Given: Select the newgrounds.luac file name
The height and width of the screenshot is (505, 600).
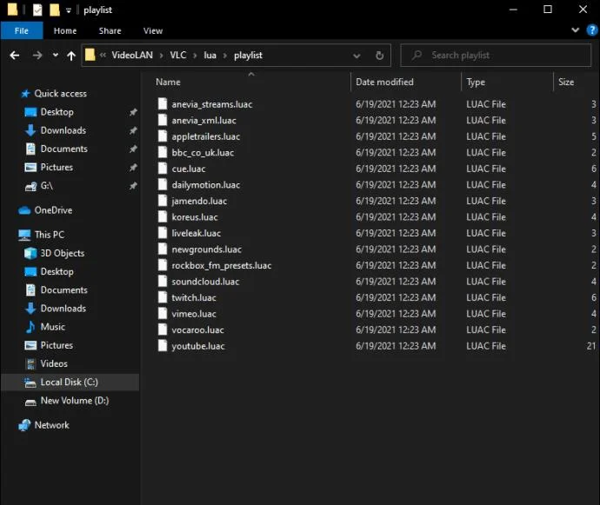Looking at the screenshot, I should tap(207, 249).
